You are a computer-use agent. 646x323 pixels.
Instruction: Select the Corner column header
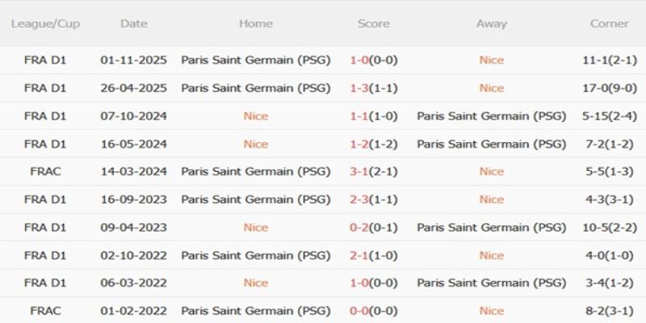pyautogui.click(x=610, y=23)
